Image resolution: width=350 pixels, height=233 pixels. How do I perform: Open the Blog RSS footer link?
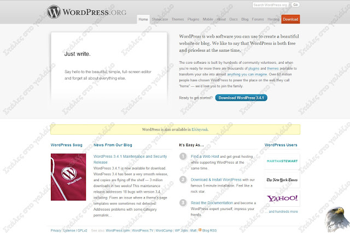pyautogui.click(x=209, y=231)
